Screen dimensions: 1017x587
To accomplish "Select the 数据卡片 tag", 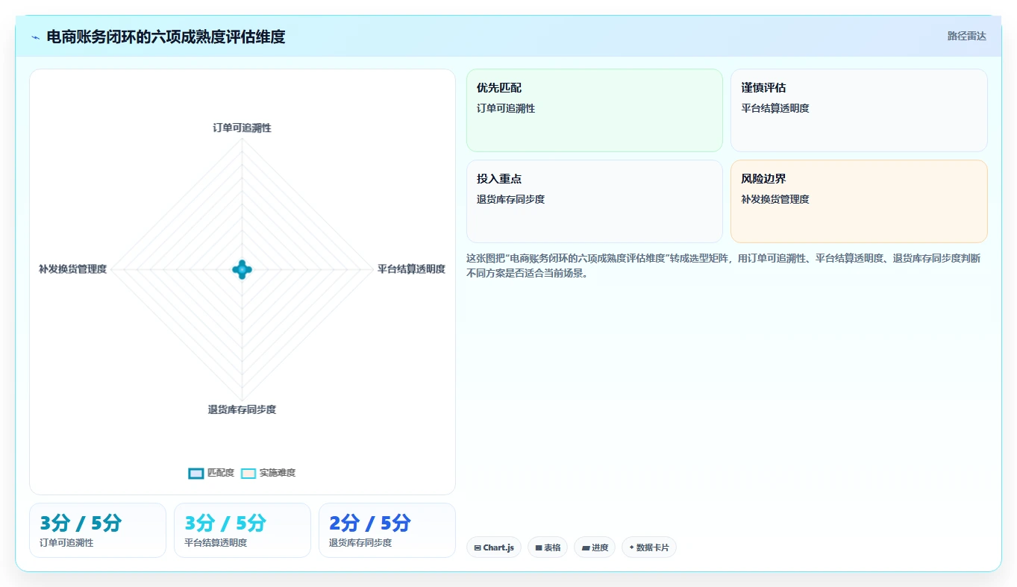I will point(648,547).
